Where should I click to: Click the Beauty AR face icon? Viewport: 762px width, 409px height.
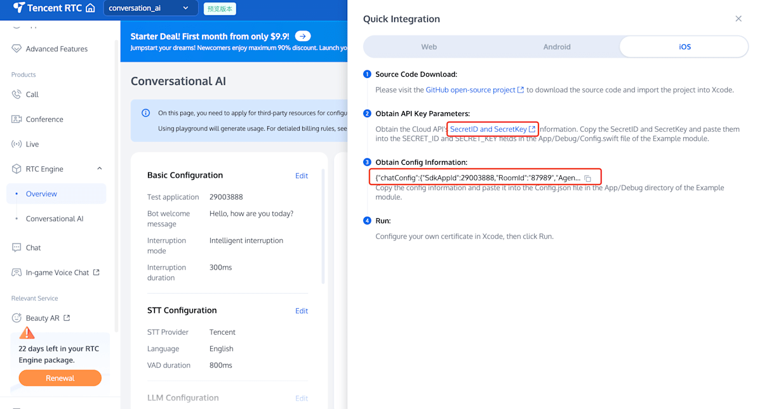pos(17,318)
